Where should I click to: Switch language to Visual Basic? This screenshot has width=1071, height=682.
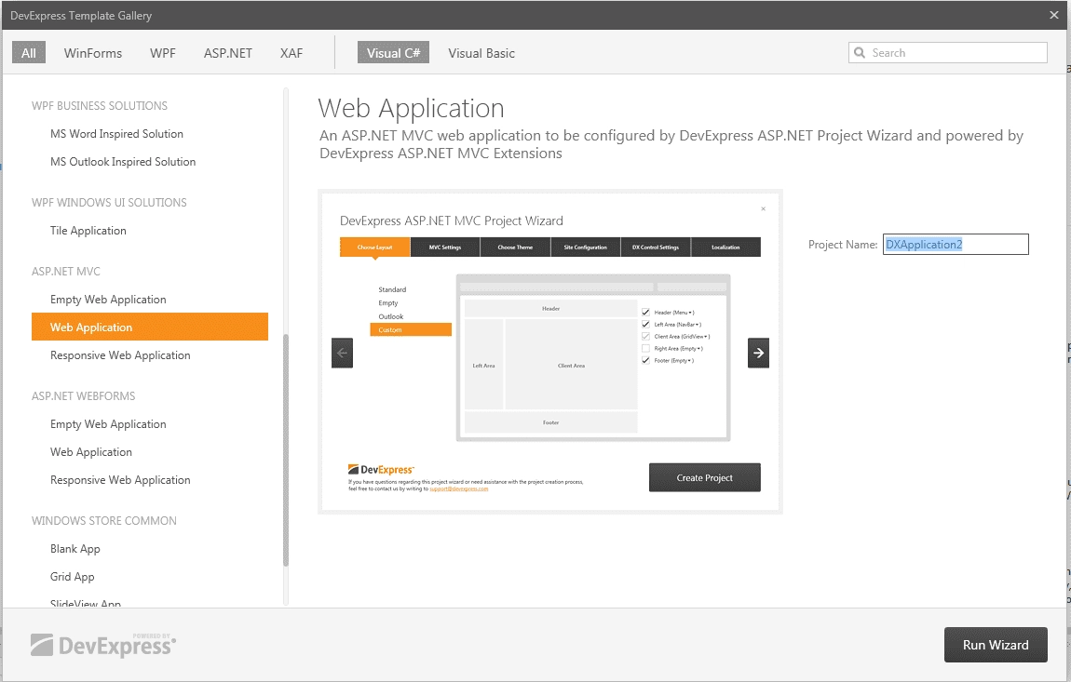481,52
